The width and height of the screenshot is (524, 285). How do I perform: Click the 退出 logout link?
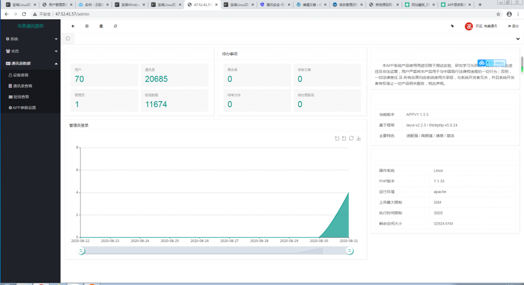[x=513, y=26]
